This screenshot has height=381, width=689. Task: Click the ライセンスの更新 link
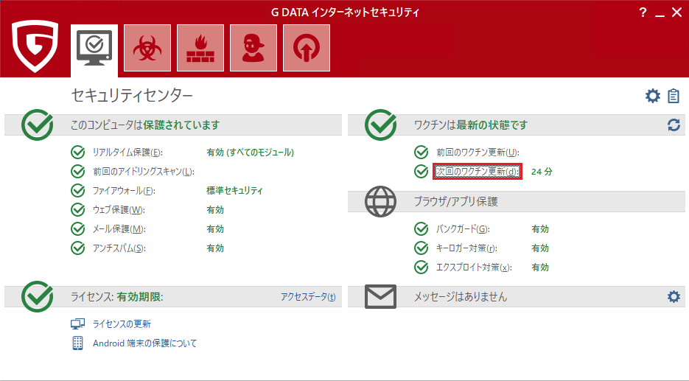(x=122, y=324)
